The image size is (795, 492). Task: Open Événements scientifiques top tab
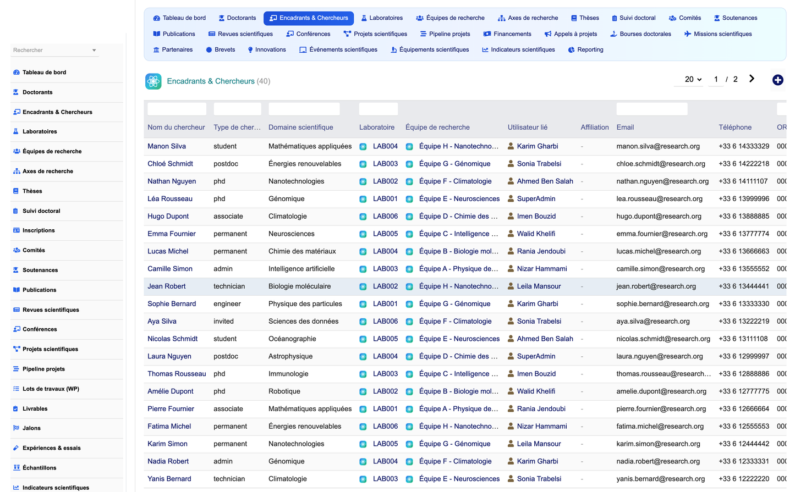338,50
